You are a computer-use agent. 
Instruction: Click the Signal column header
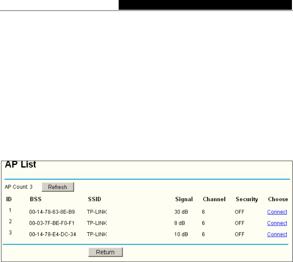184,199
